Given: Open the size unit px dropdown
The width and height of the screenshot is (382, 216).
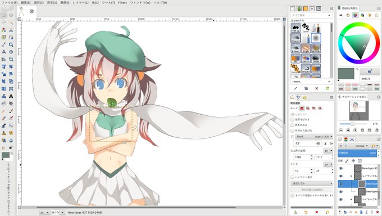Looking at the screenshot, I should point(328,164).
